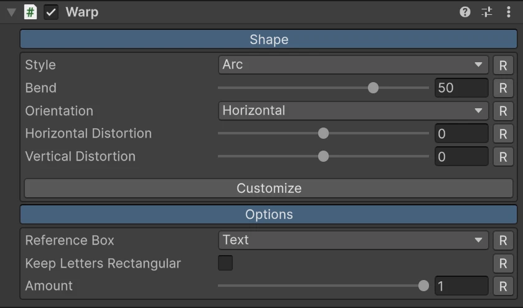
Task: Reset Reference Box with its R button
Action: [503, 240]
